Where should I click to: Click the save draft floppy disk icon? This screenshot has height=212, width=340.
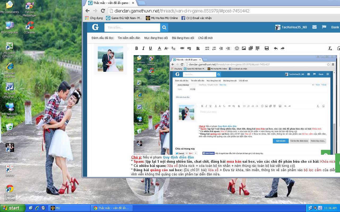267,48
